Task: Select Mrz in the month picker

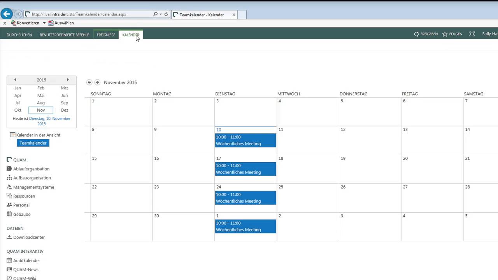Action: point(65,88)
